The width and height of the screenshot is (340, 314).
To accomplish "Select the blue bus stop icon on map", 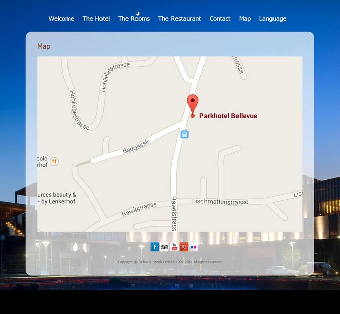I will tap(185, 134).
